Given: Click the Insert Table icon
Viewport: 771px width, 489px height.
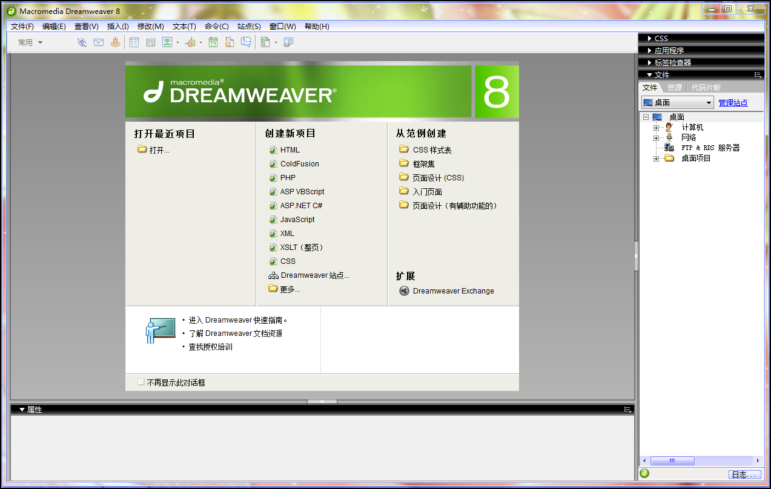Looking at the screenshot, I should (134, 42).
